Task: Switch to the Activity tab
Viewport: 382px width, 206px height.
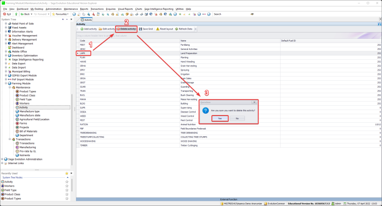Action: tap(86, 19)
